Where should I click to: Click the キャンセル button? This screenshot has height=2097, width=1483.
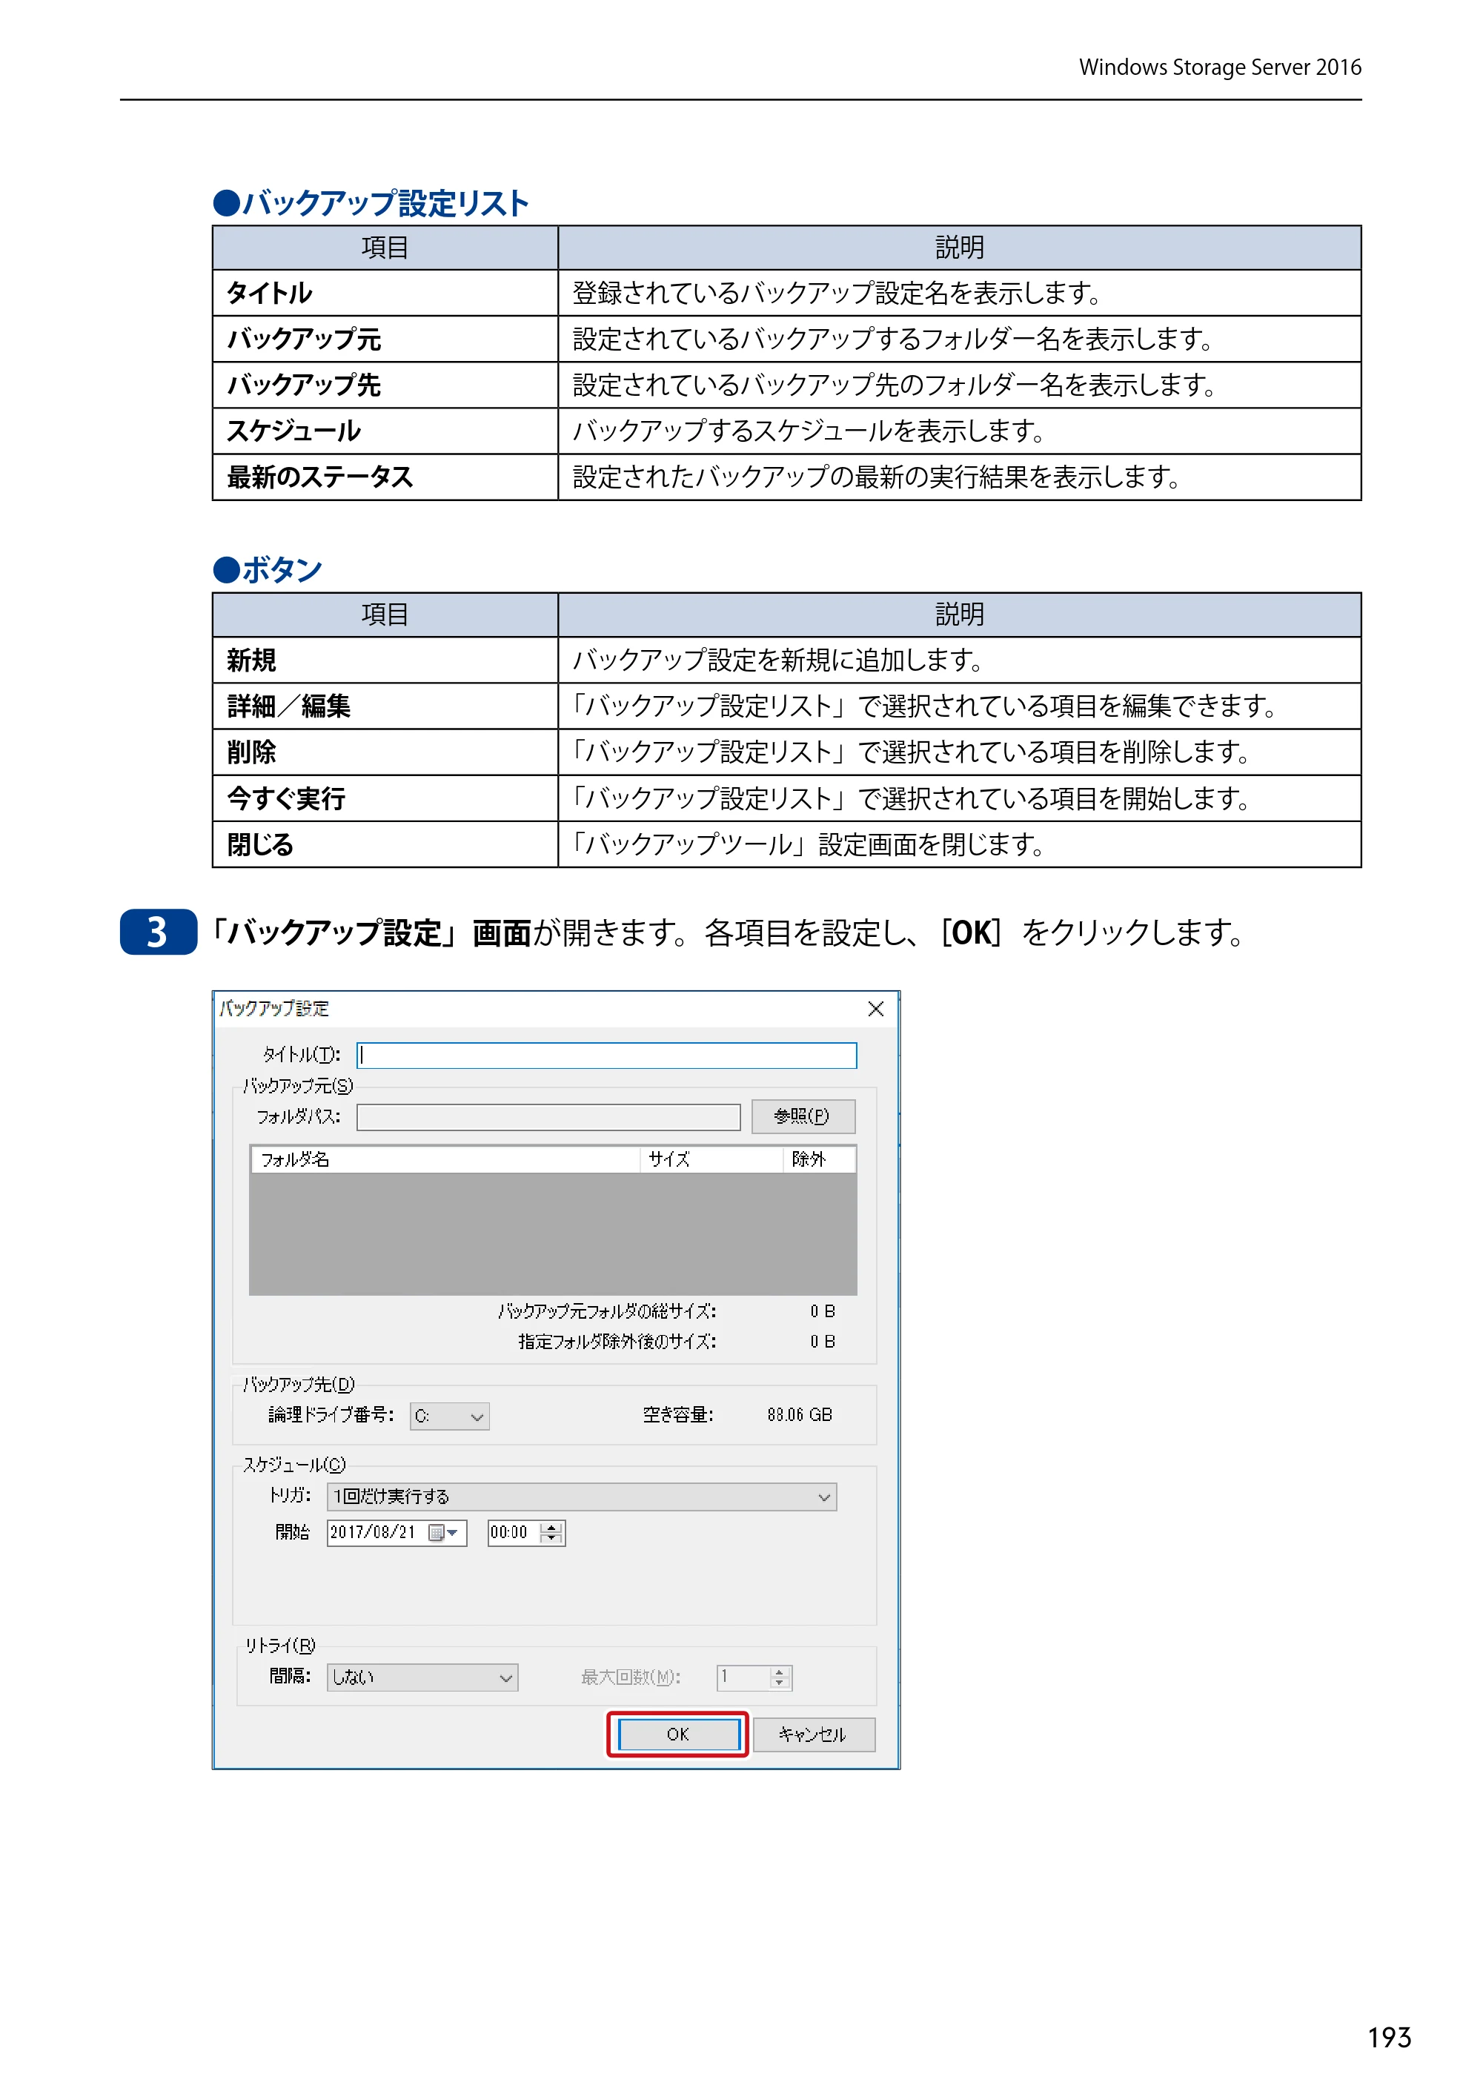813,1735
